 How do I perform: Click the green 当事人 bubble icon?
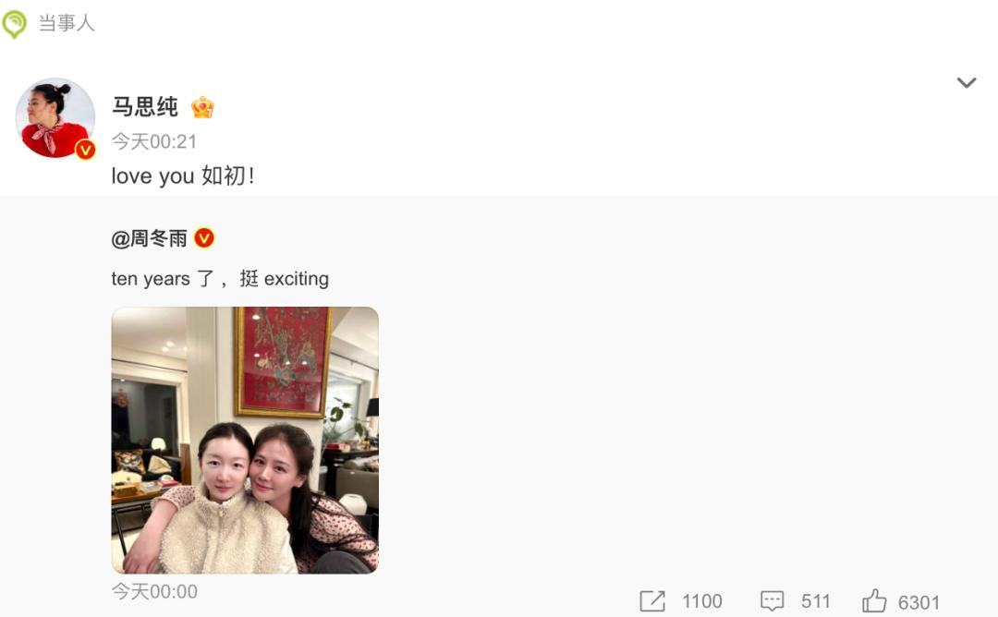click(14, 24)
